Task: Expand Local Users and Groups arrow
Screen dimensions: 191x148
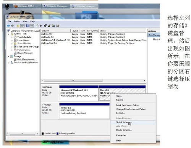Action: pos(12,47)
